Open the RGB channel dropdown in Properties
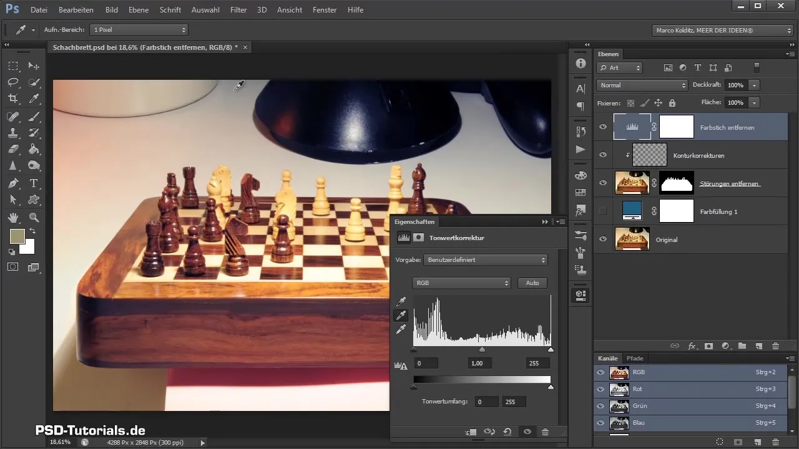This screenshot has height=449, width=799. pyautogui.click(x=462, y=282)
